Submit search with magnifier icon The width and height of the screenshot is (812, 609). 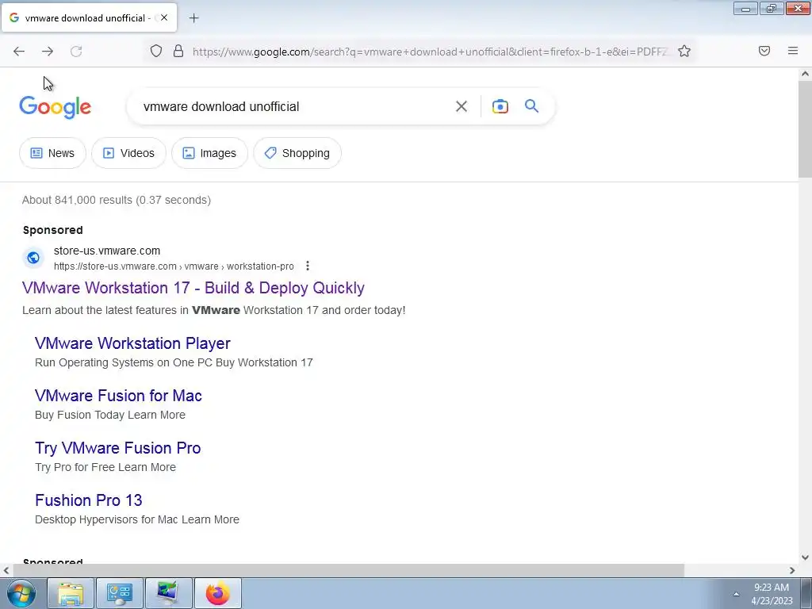532,106
